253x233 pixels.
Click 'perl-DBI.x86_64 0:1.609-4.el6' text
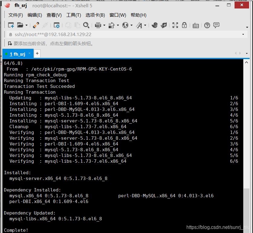(x=49, y=201)
